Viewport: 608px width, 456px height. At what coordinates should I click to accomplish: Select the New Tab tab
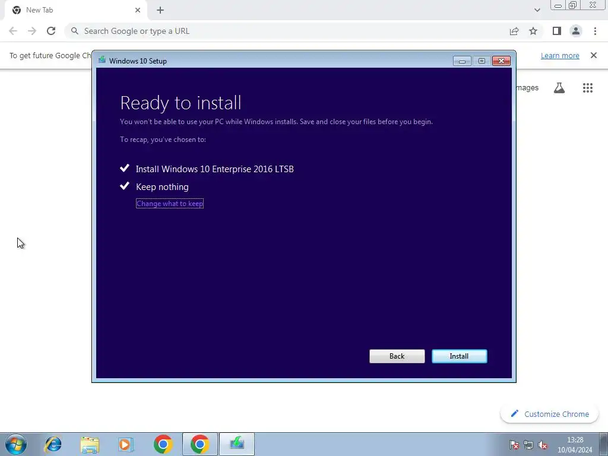tap(75, 10)
